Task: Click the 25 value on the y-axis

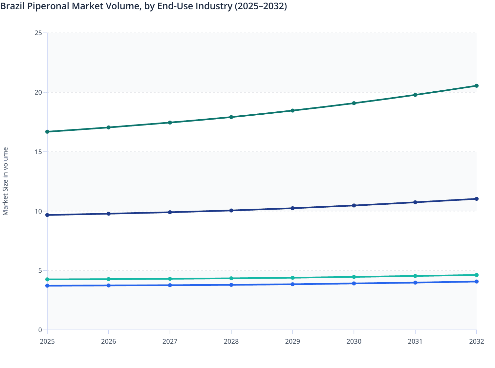Action: pyautogui.click(x=38, y=33)
